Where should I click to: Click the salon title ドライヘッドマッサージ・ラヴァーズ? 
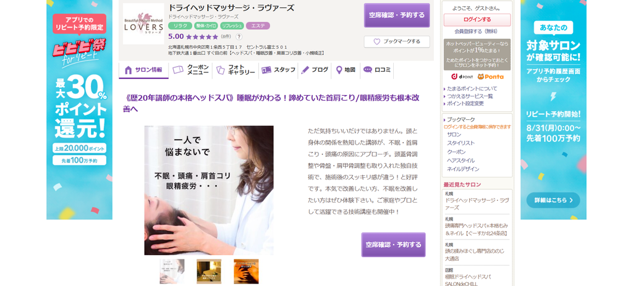coord(231,8)
